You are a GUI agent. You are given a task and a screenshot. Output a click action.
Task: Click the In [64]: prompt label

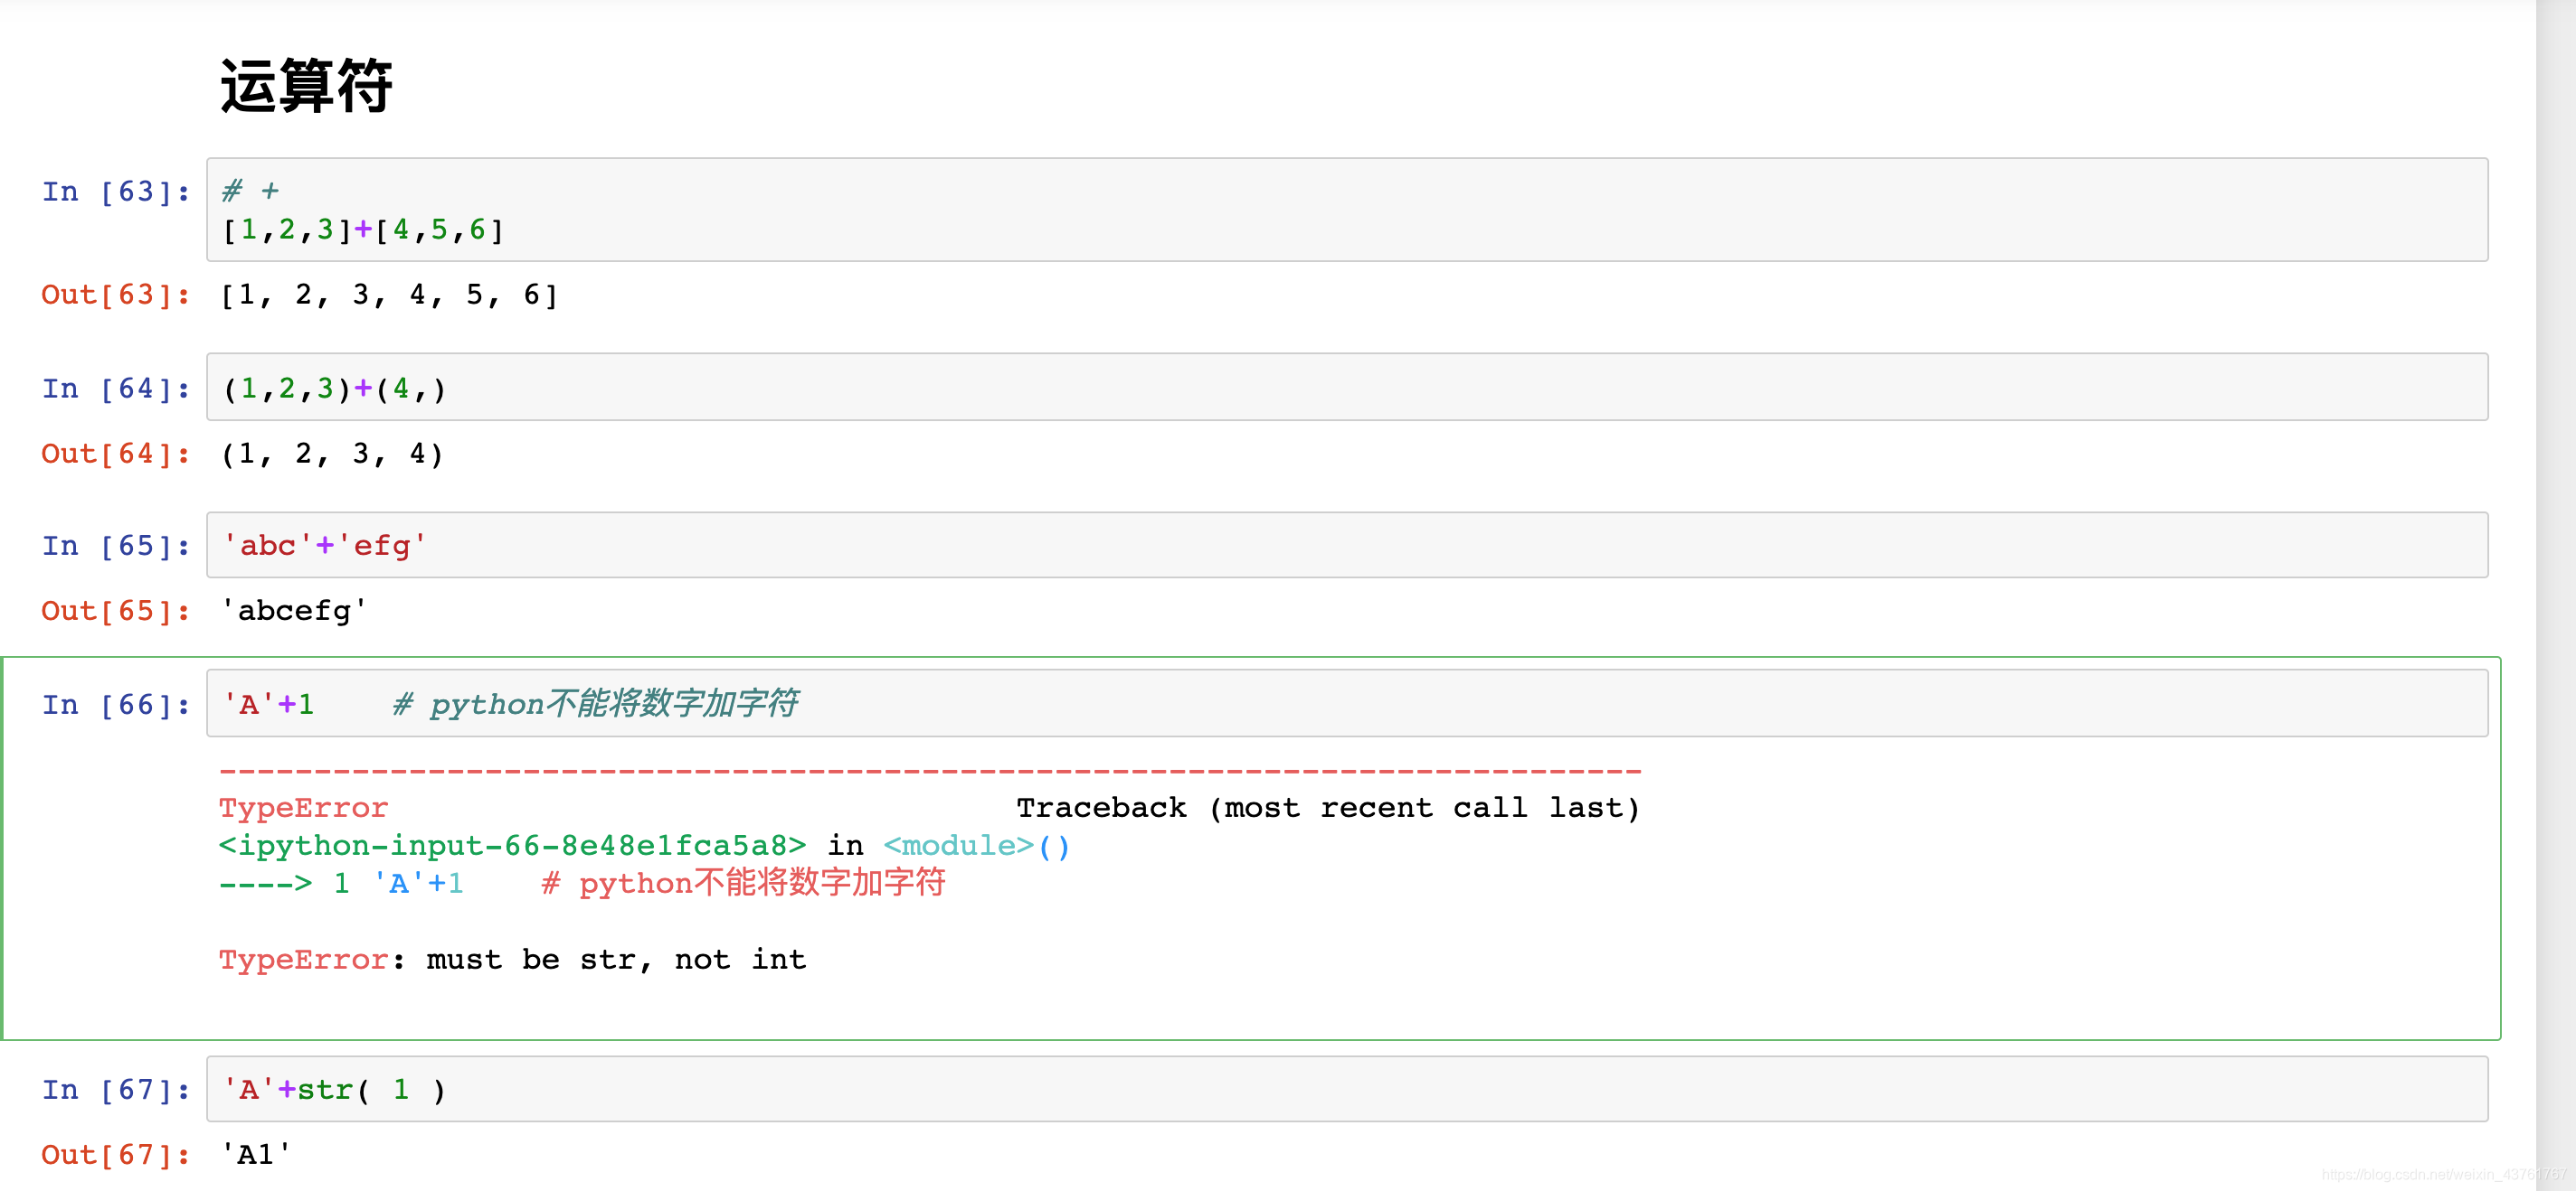[116, 388]
